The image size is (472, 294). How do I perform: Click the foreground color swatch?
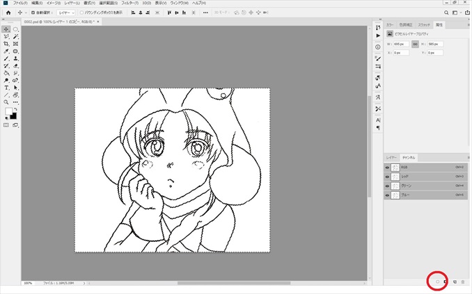[8, 112]
